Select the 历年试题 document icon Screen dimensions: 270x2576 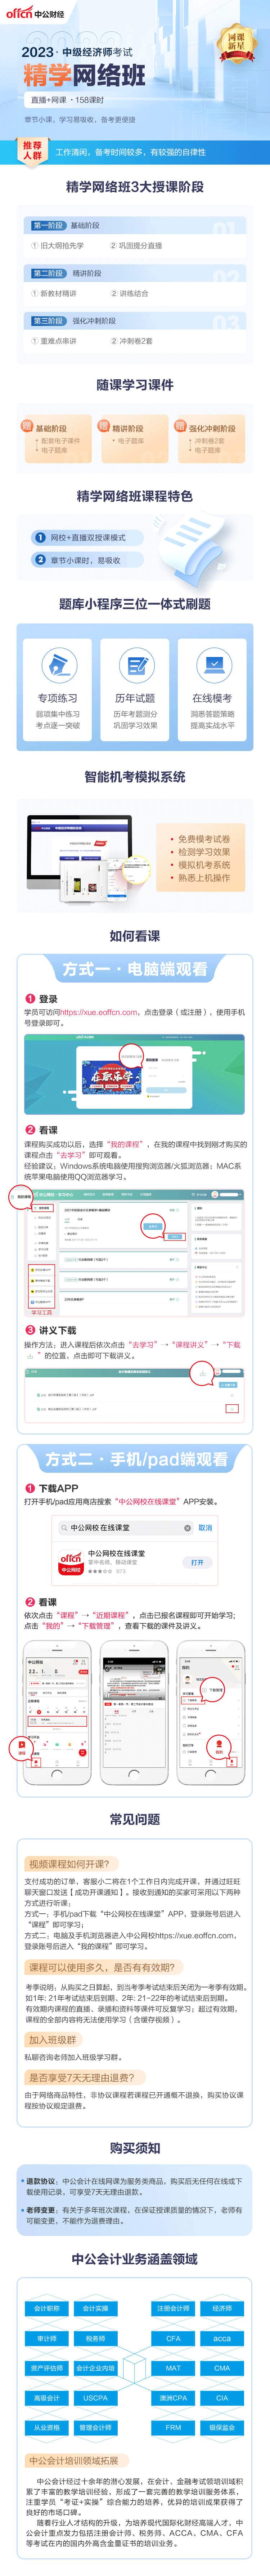135,664
